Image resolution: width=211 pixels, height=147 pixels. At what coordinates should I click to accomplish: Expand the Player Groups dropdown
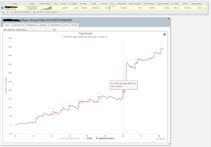tap(52, 12)
